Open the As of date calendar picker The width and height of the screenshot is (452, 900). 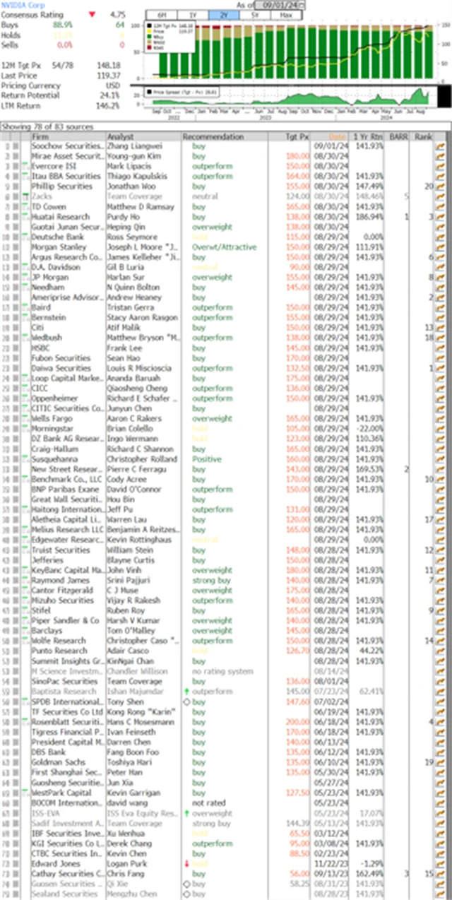coord(302,5)
